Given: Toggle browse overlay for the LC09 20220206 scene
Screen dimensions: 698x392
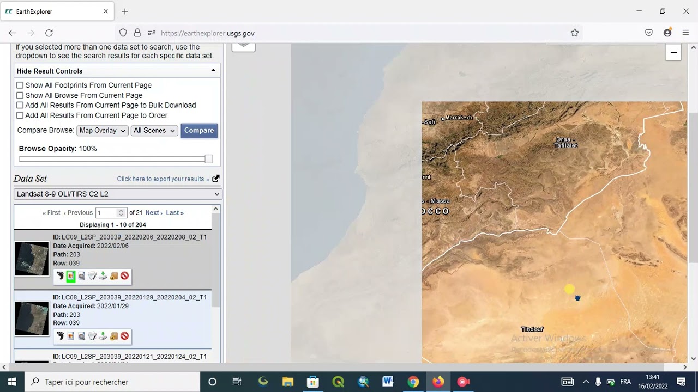Looking at the screenshot, I should click(x=71, y=277).
